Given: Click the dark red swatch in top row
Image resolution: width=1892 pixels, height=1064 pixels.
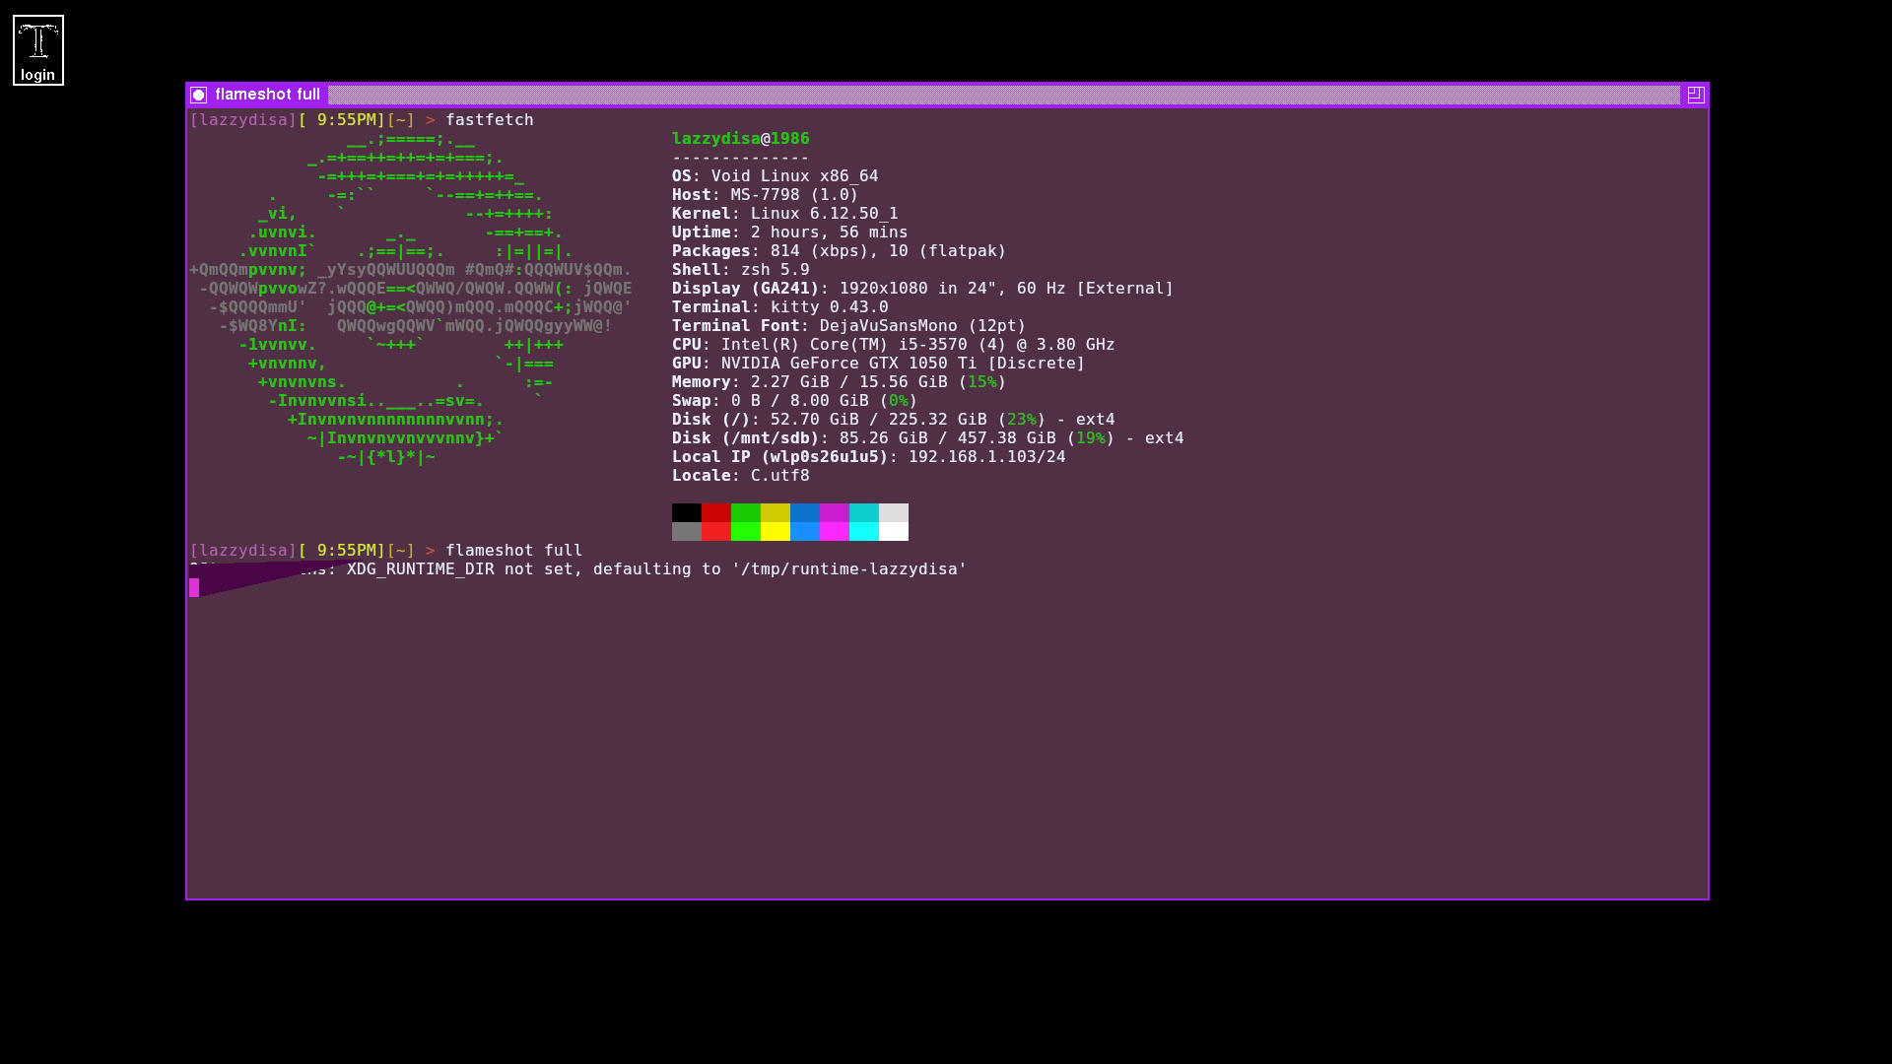Looking at the screenshot, I should 716,512.
